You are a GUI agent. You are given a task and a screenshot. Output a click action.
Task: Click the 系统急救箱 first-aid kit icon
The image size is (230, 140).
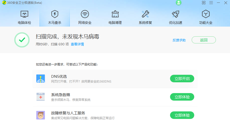pyautogui.click(x=41, y=97)
